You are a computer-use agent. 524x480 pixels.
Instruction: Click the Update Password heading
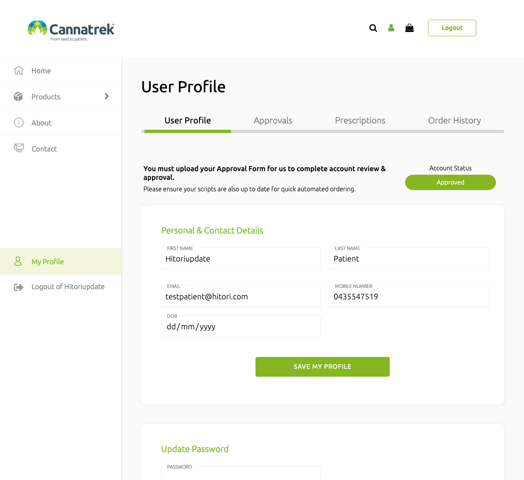(x=195, y=449)
